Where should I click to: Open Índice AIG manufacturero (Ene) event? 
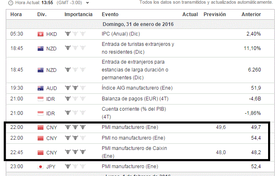137,88
